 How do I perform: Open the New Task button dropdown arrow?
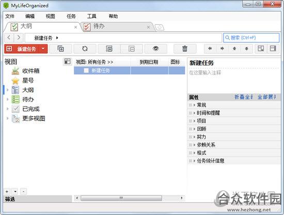point(43,49)
